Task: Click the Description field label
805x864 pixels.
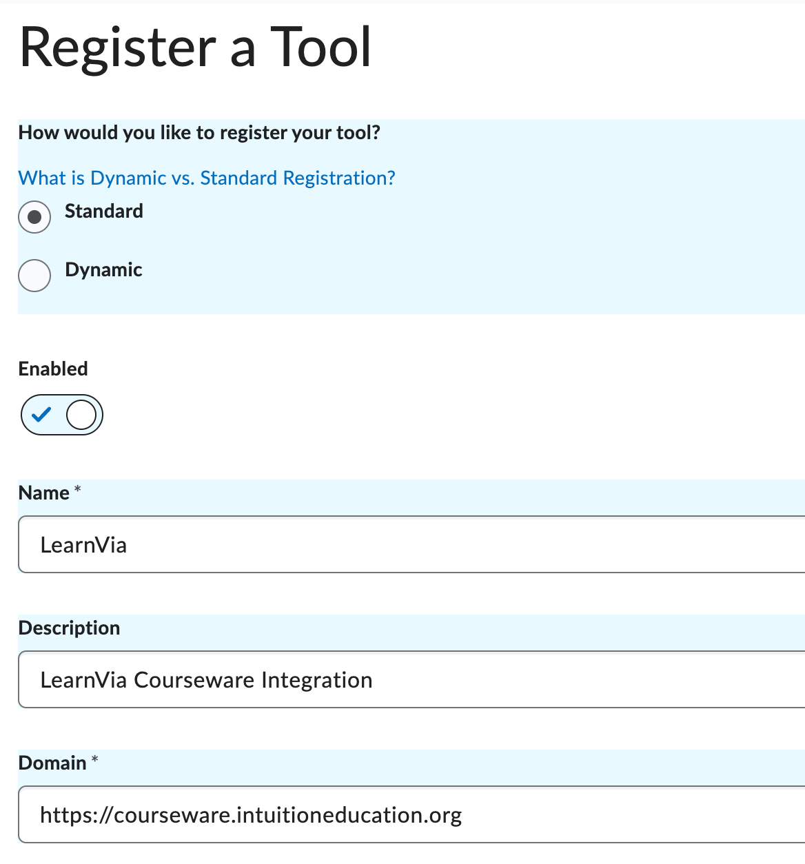Action: click(x=69, y=628)
